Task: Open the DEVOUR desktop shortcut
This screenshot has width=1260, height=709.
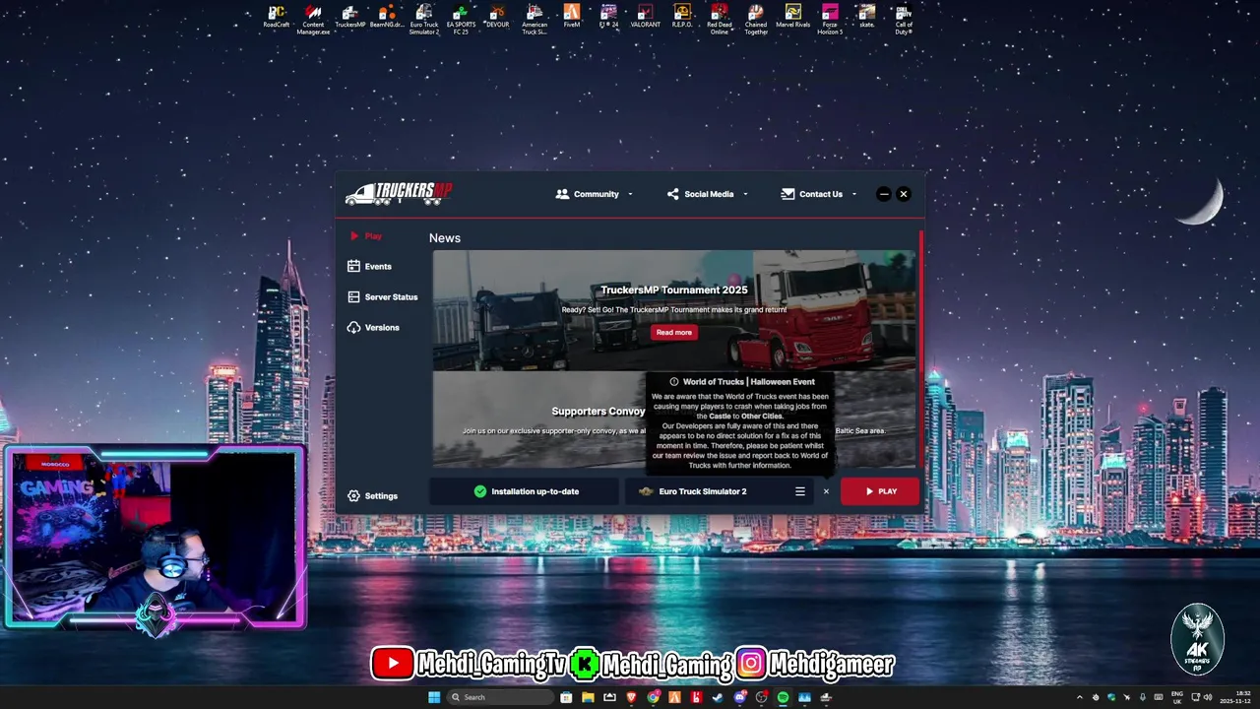Action: tap(497, 18)
